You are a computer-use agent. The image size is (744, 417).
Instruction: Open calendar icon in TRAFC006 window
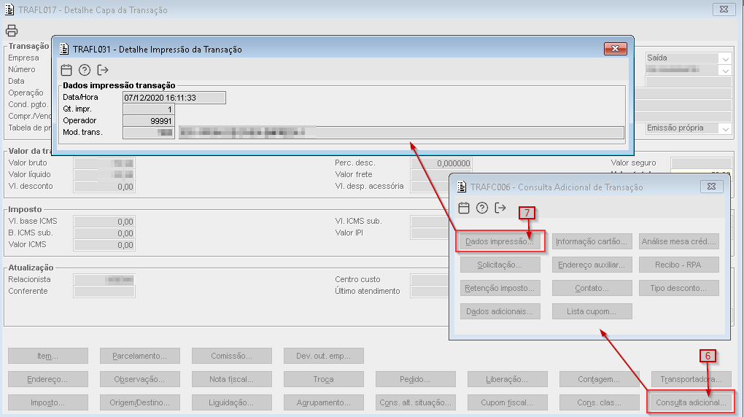click(464, 208)
